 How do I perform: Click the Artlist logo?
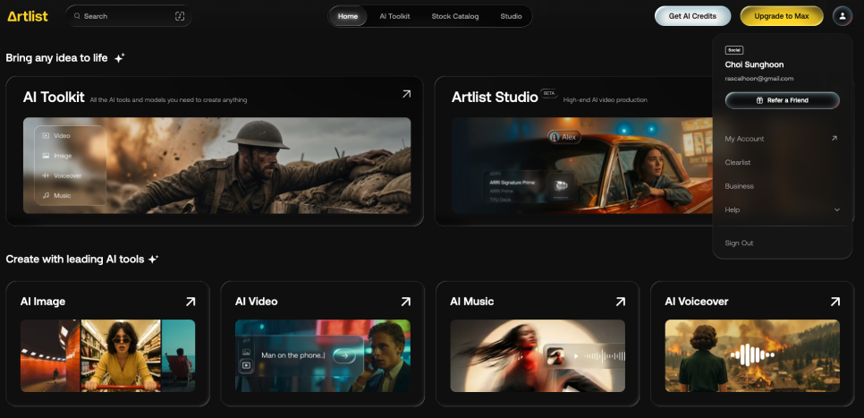click(28, 16)
